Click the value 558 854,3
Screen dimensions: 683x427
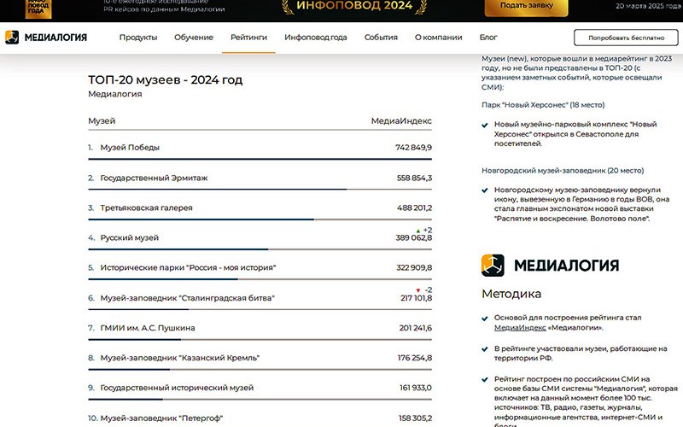click(414, 178)
